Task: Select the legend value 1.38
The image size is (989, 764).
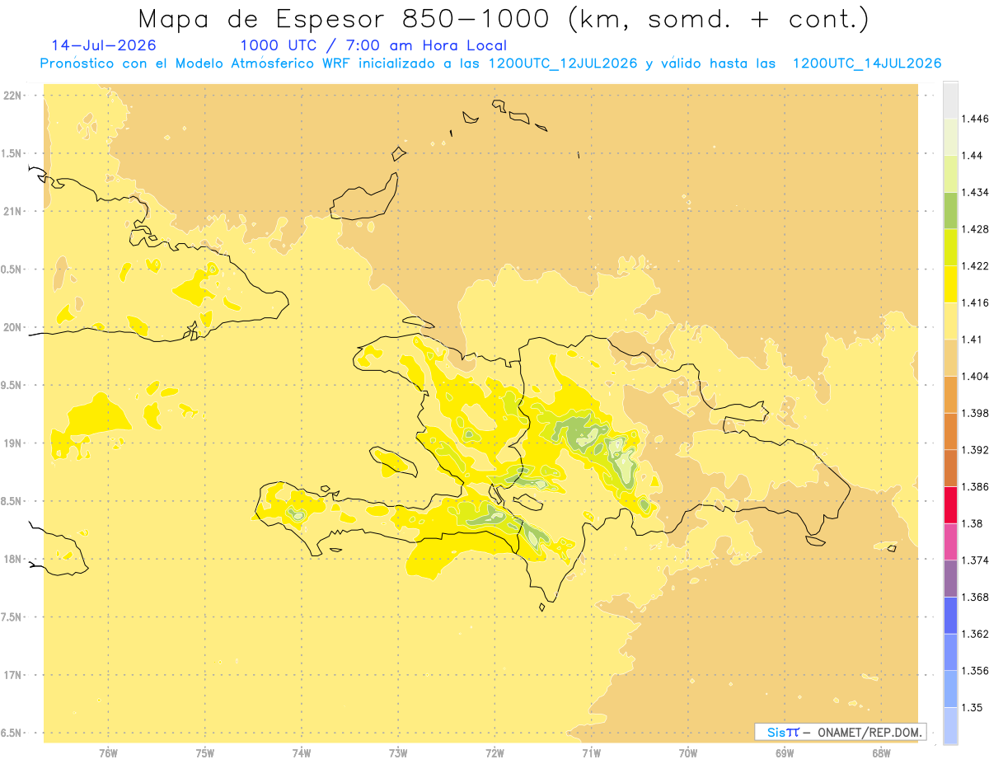Action: coord(973,523)
